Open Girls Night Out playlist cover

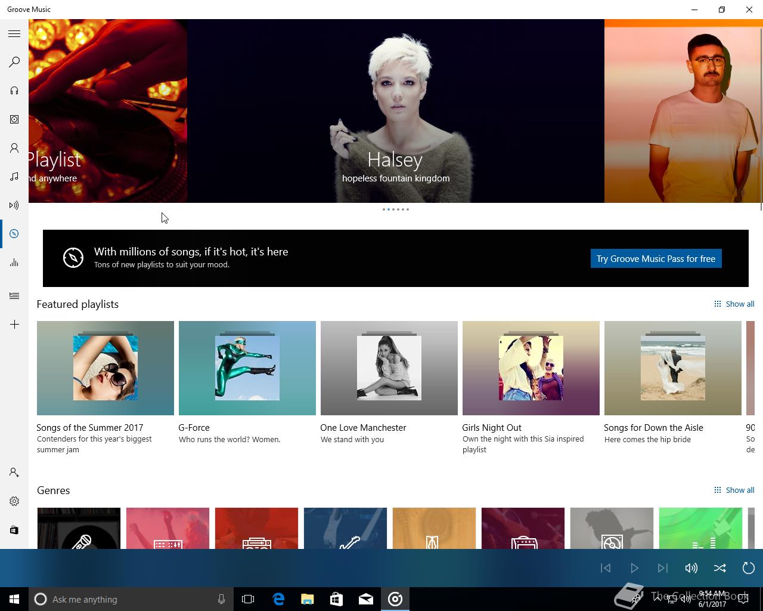(531, 368)
